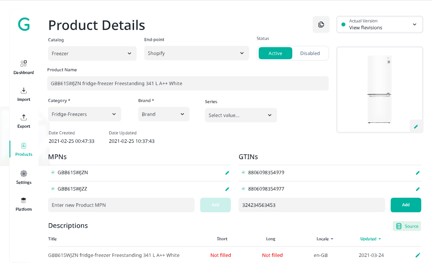Edit the product image using the pencil icon
The height and width of the screenshot is (268, 432).
coord(416,126)
